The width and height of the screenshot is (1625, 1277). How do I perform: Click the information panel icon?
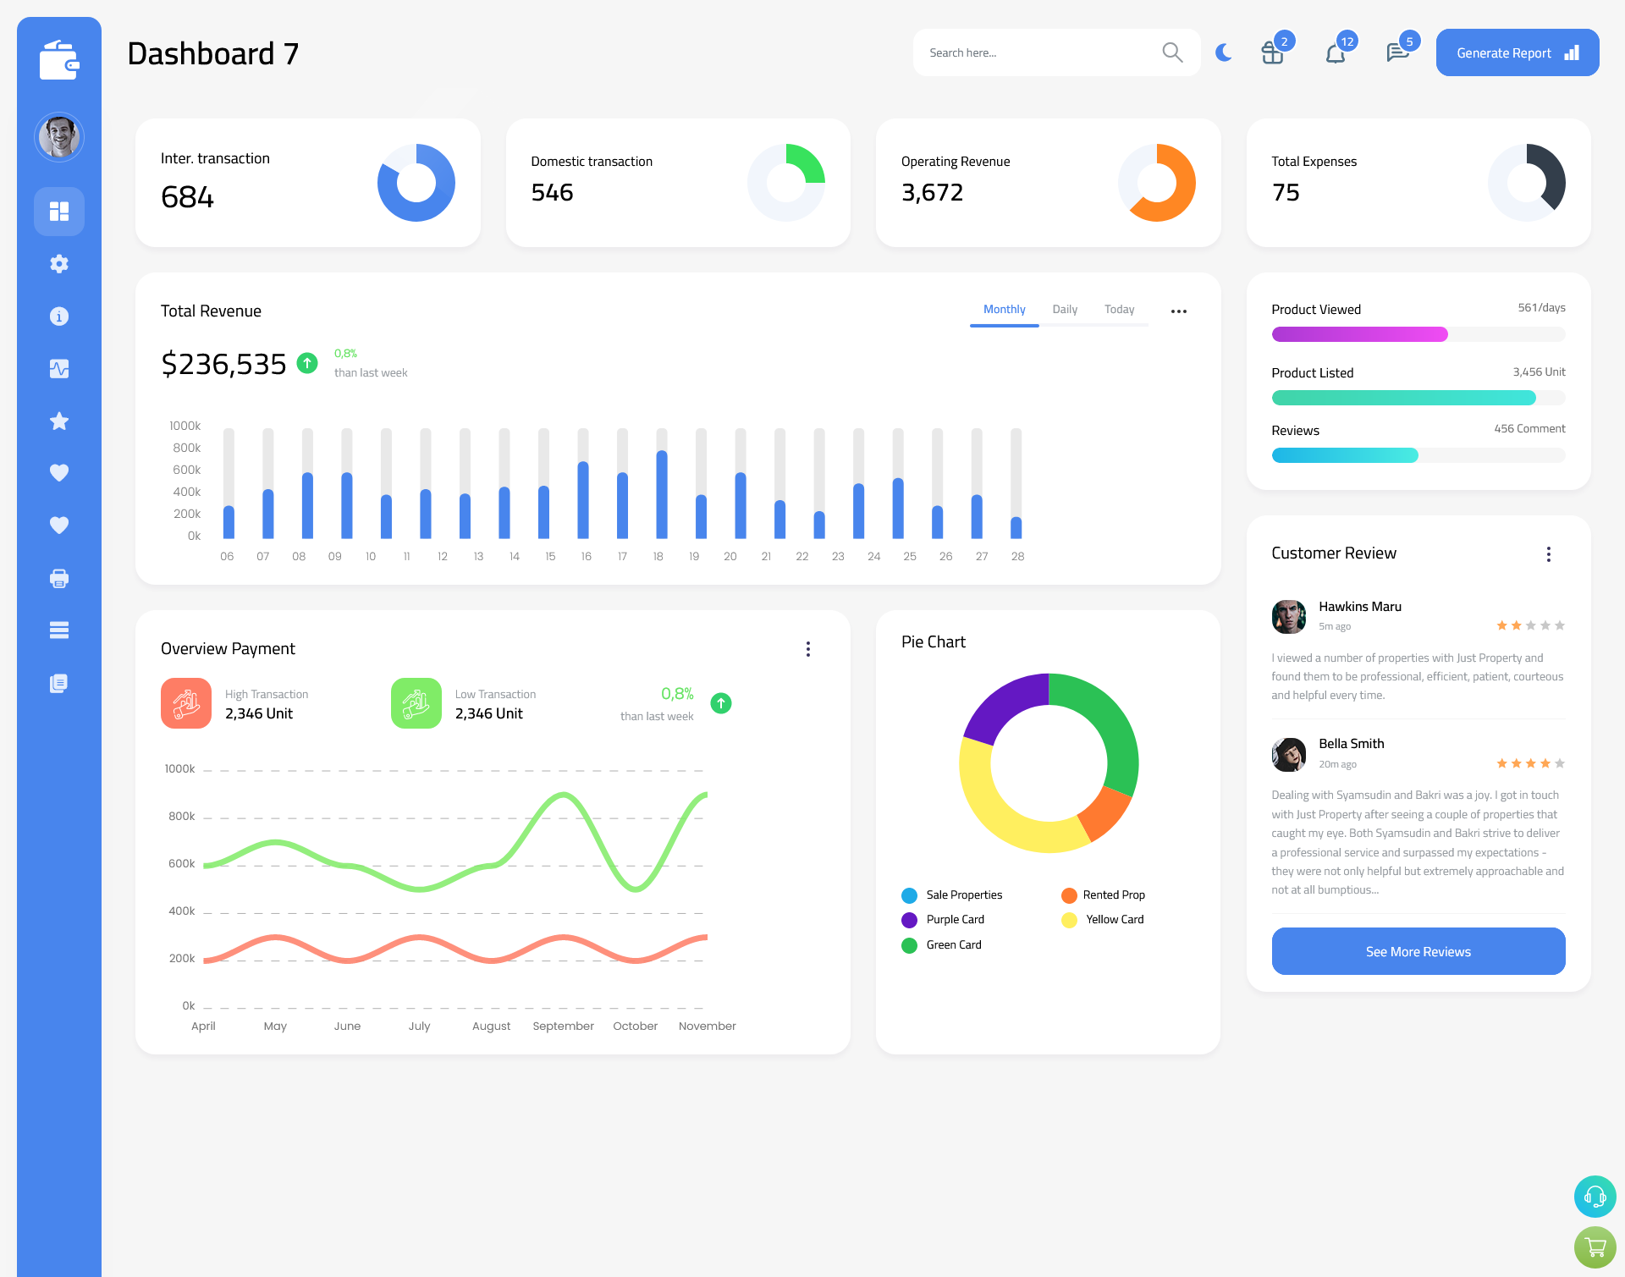58,316
